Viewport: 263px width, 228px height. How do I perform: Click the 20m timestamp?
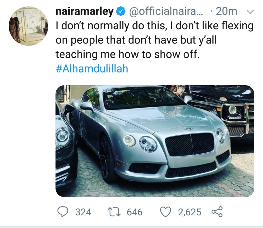227,11
